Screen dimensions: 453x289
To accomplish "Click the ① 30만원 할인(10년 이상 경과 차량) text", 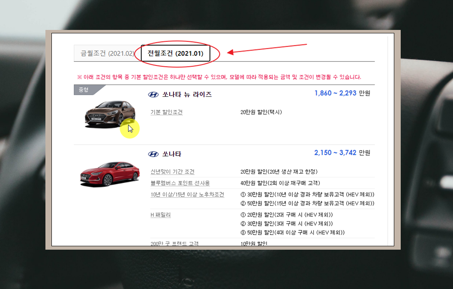I will pyautogui.click(x=307, y=195).
